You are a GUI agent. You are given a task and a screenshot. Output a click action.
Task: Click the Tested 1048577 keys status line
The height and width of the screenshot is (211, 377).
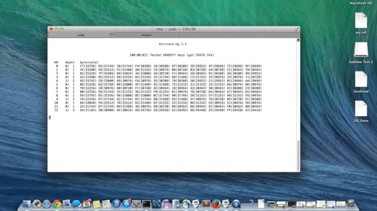pyautogui.click(x=172, y=55)
